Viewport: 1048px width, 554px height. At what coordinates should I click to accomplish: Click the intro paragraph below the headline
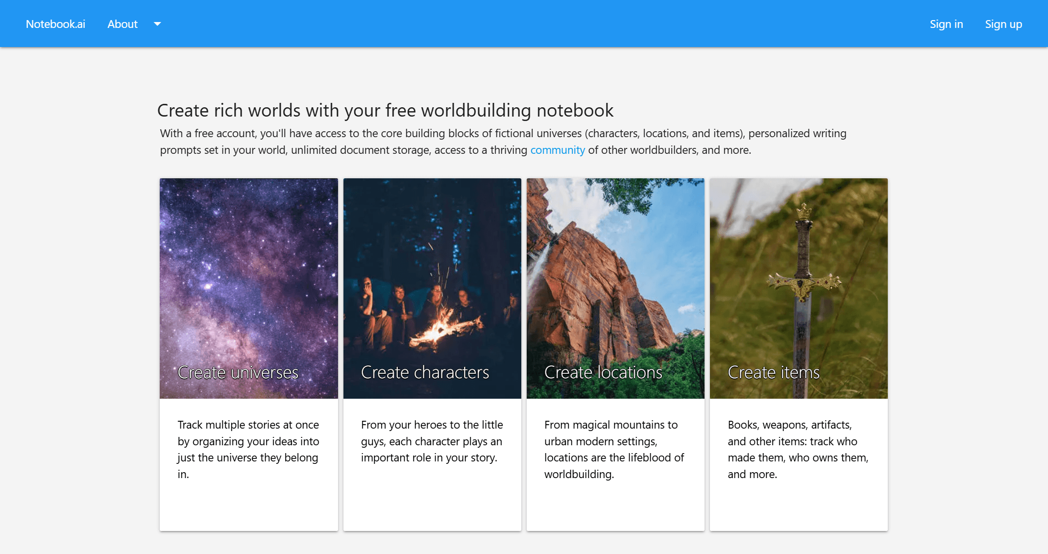(x=503, y=141)
